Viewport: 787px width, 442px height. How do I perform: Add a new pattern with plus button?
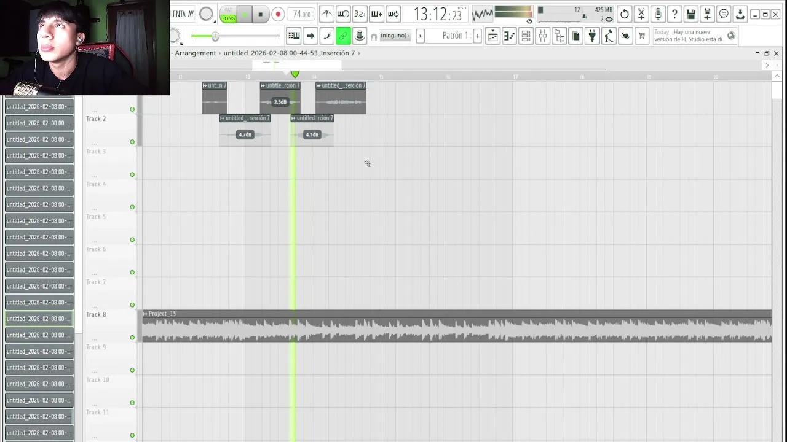click(x=477, y=36)
